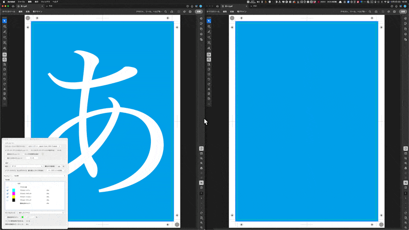The image size is (409, 230).
Task: Toggle the Process Magenta separation checkbox
Action: pyautogui.click(x=7, y=194)
